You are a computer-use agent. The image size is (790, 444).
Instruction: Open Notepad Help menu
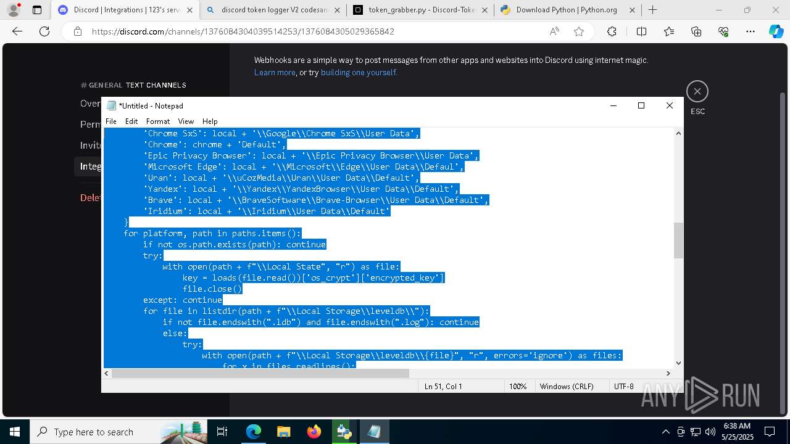click(x=210, y=121)
